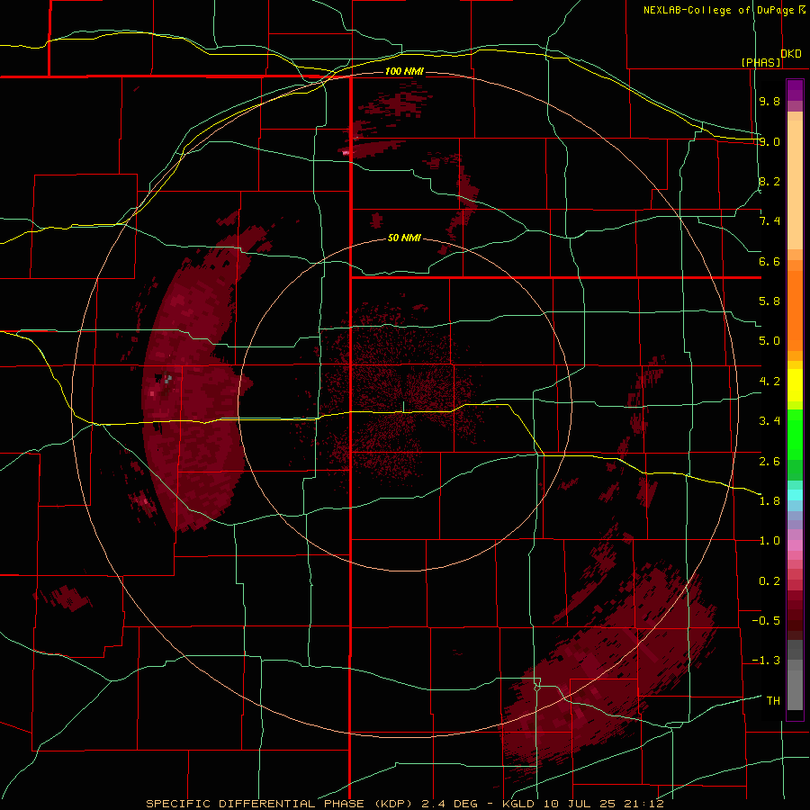Viewport: 810px width, 810px height.
Task: Click the 1.0 value on color scale
Action: click(x=769, y=541)
